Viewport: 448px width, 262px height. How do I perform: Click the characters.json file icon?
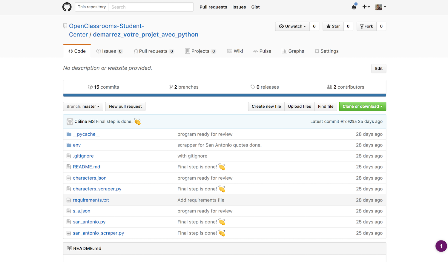(69, 178)
